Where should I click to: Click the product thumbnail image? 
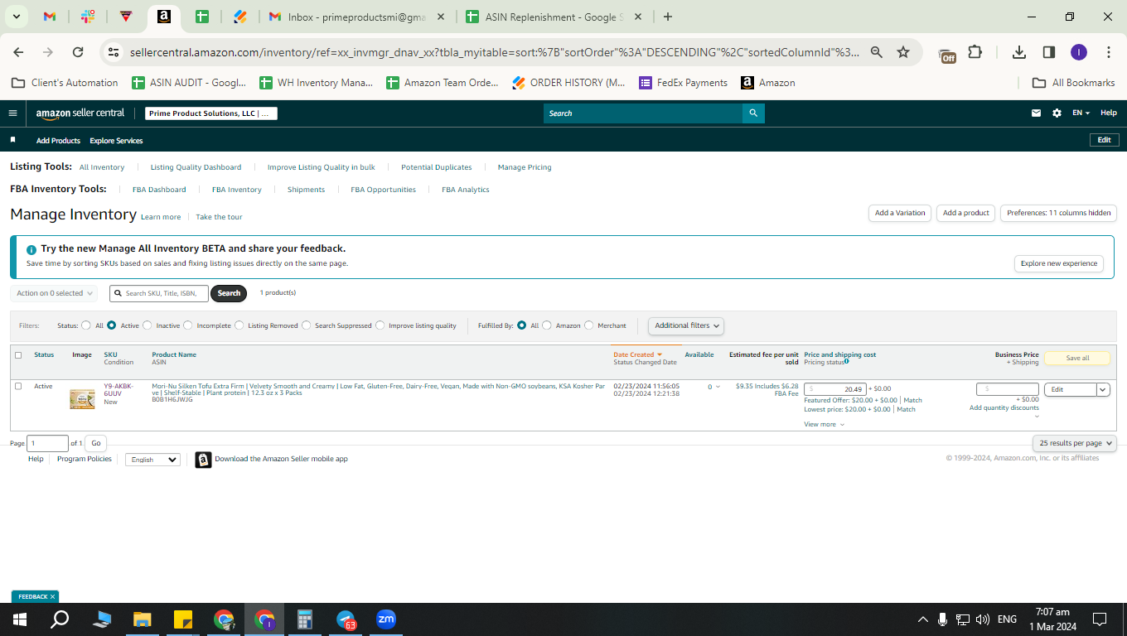click(82, 398)
